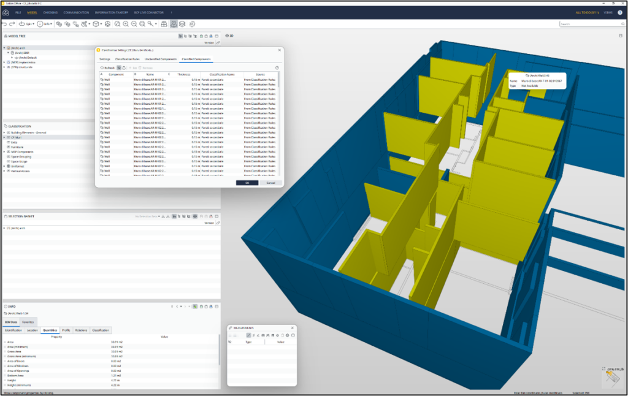Switch to Relations tab in Info panel
Image resolution: width=628 pixels, height=396 pixels.
81,330
